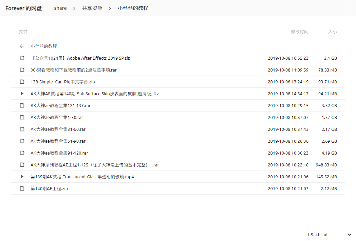The image size is (356, 241).
Task: Open AK大神ae教程全集31-60.rar file
Action: pos(58,129)
